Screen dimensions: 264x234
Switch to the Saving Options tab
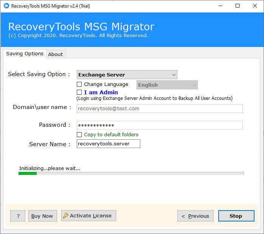25,54
